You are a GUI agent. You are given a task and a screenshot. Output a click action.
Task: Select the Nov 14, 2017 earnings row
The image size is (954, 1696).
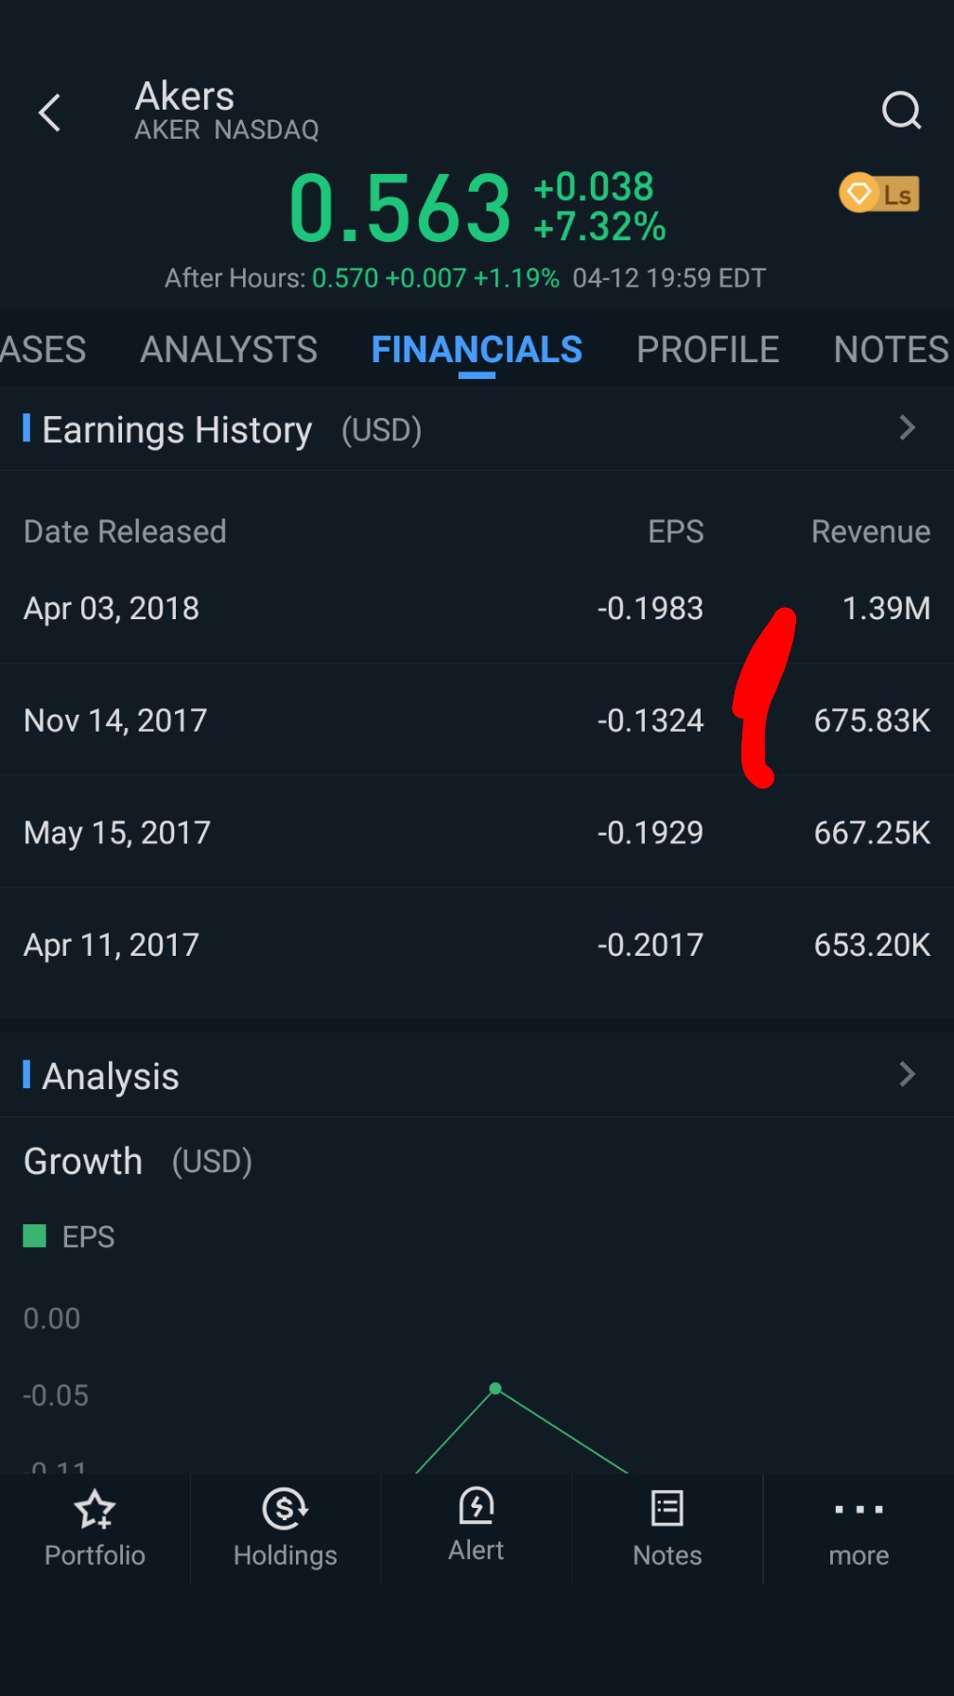(477, 720)
